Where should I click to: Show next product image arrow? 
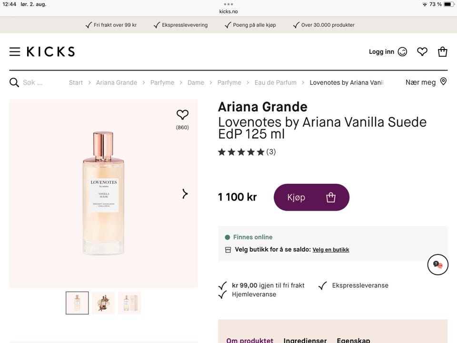point(185,194)
